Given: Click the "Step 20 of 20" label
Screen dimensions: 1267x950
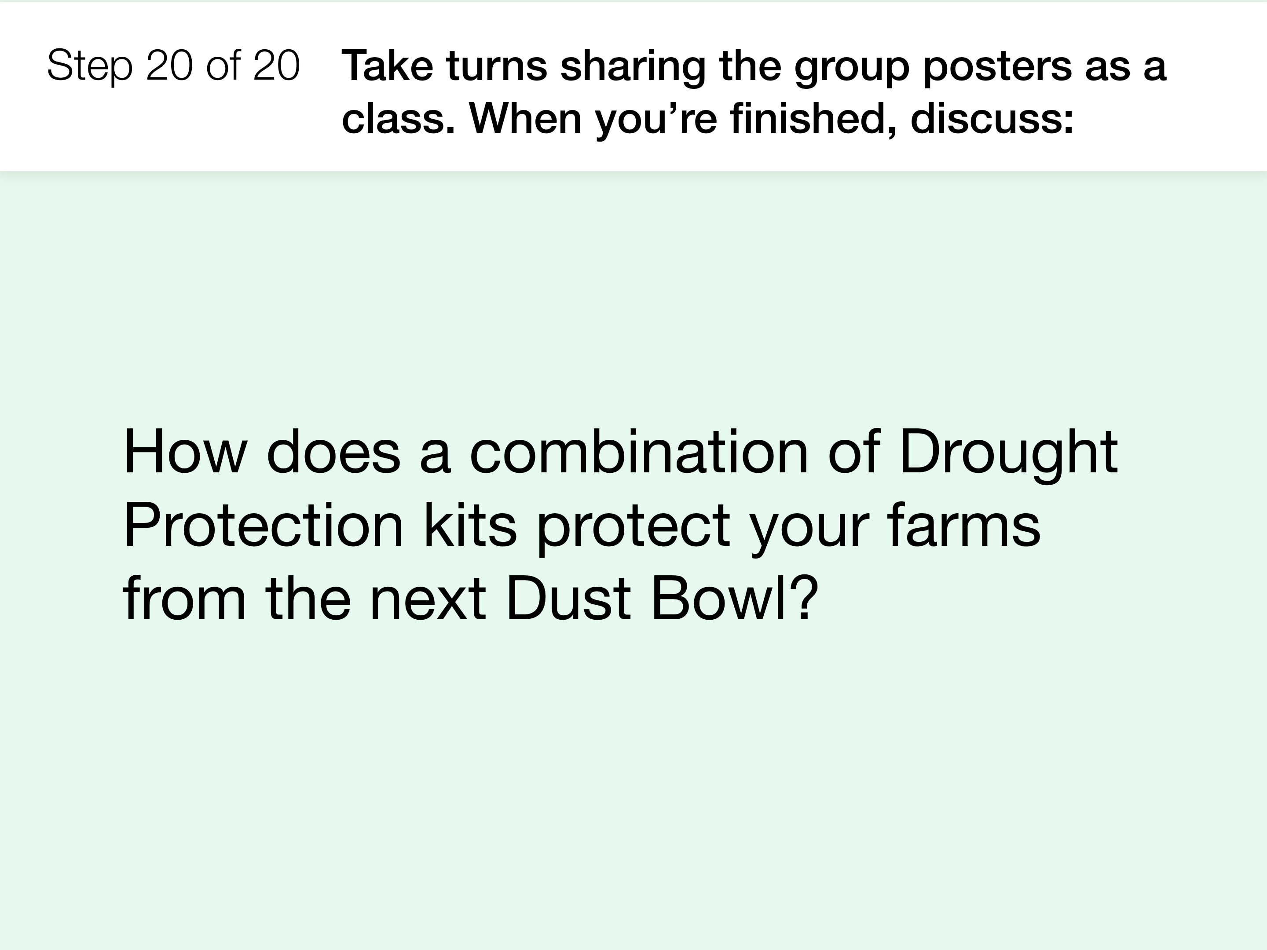Looking at the screenshot, I should point(173,65).
